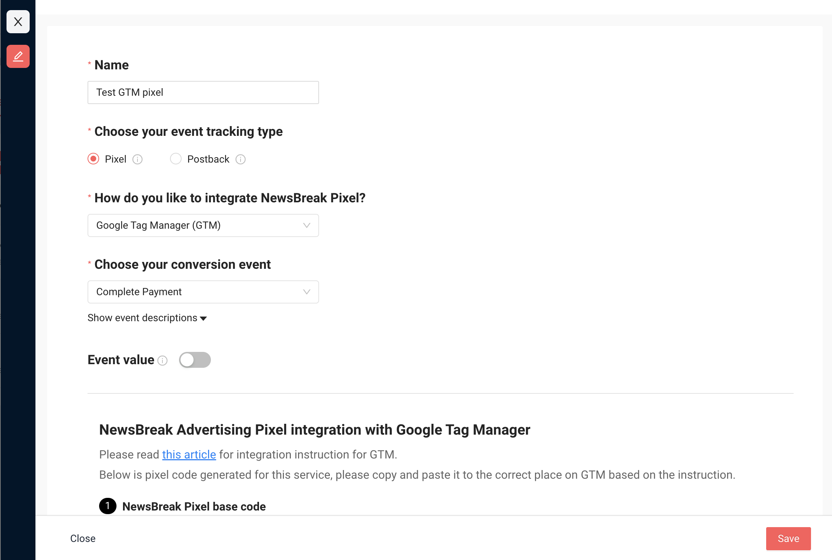Expand Show event descriptions
Viewport: 832px width, 560px height.
pyautogui.click(x=147, y=318)
